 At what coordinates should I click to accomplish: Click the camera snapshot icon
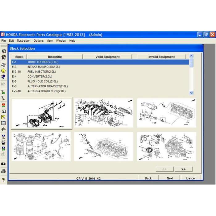tap(3, 164)
